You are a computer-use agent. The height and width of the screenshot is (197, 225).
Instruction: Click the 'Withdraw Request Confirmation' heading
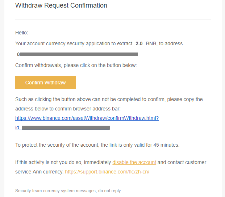click(61, 5)
